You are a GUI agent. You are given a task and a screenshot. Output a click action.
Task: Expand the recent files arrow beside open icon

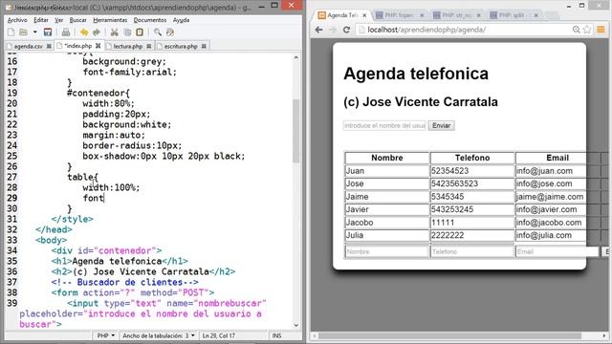point(34,32)
